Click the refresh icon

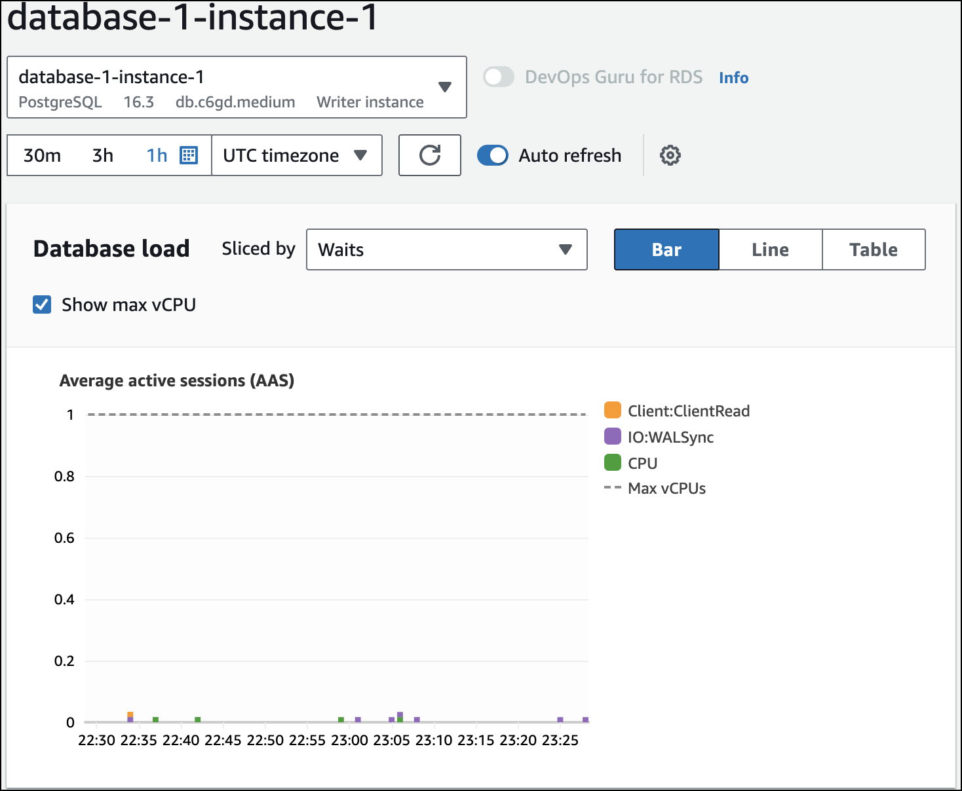pyautogui.click(x=429, y=155)
